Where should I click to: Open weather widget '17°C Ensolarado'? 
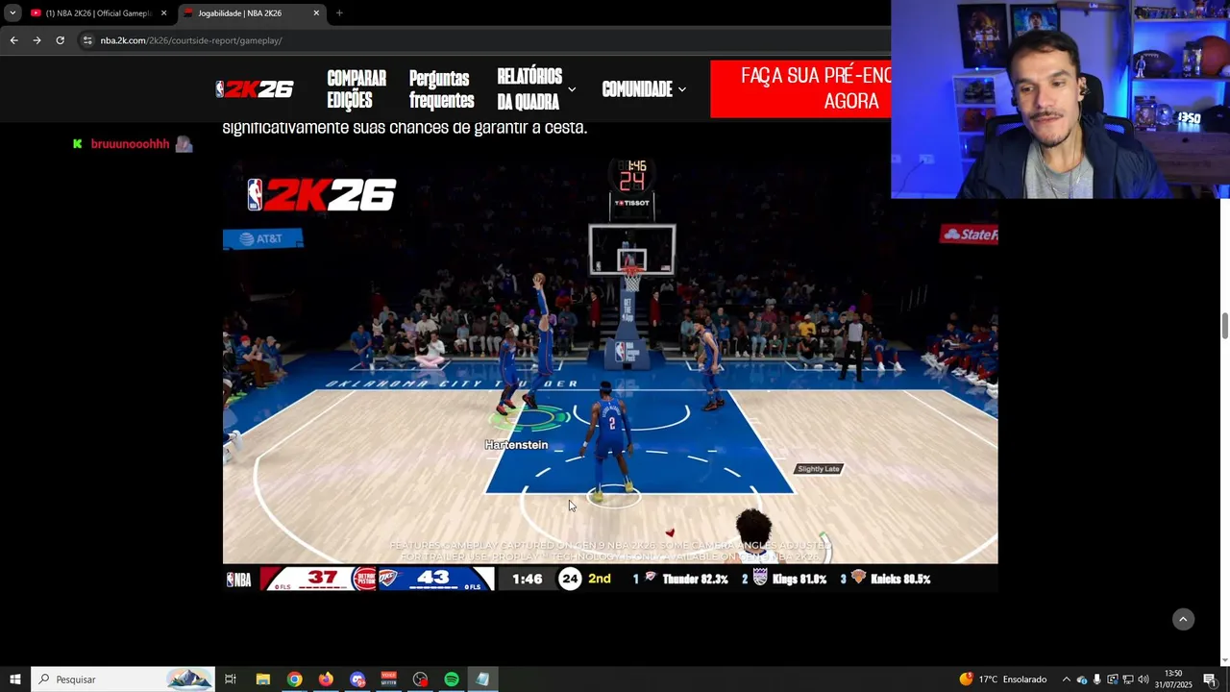pyautogui.click(x=1003, y=680)
